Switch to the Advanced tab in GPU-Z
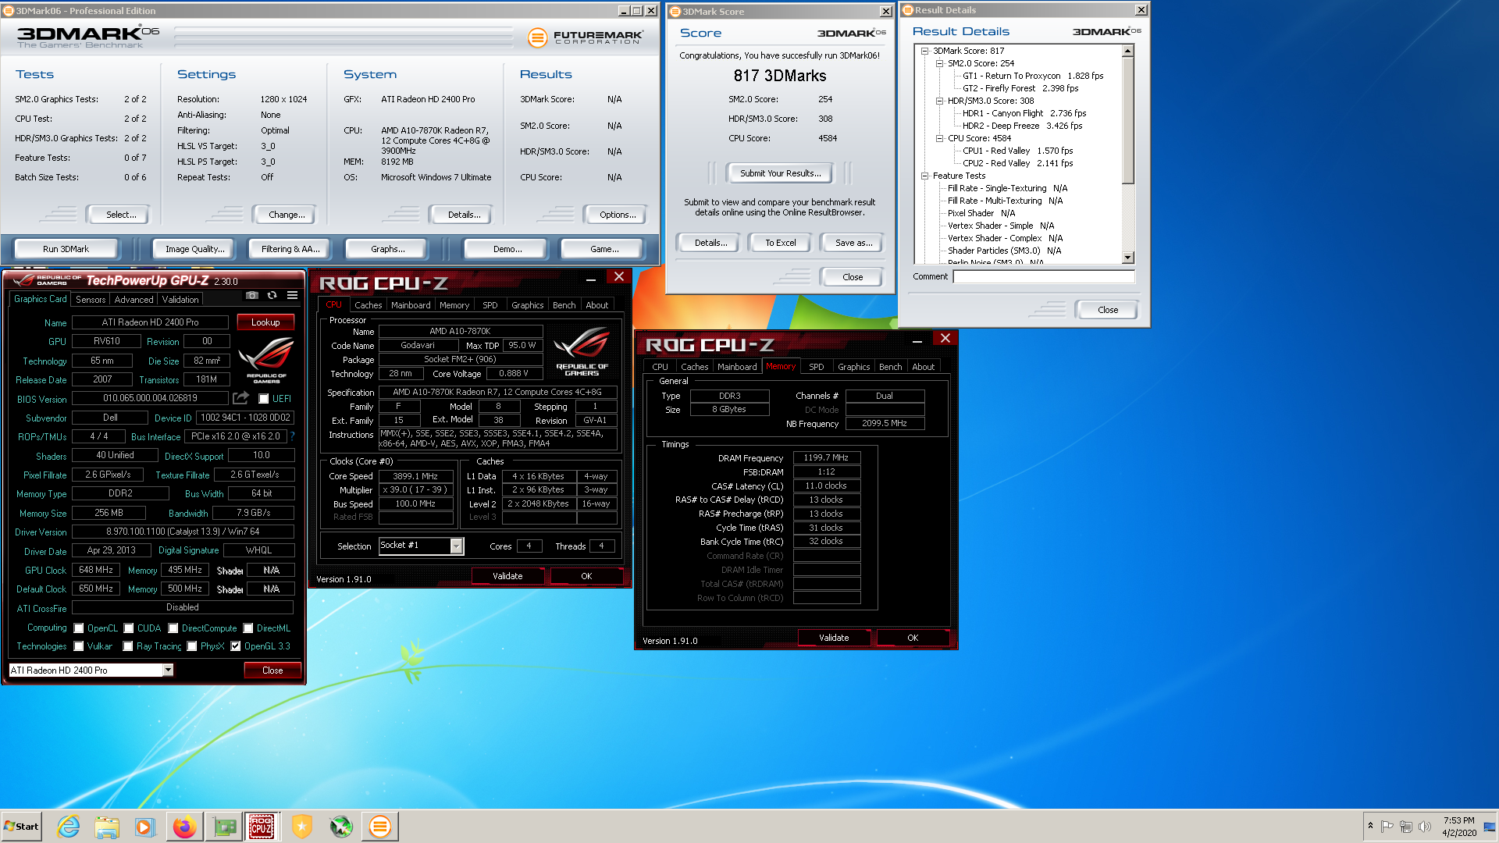This screenshot has width=1499, height=843. pyautogui.click(x=134, y=300)
